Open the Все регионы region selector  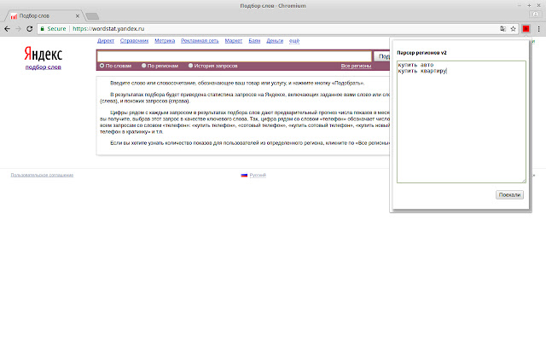click(x=356, y=66)
